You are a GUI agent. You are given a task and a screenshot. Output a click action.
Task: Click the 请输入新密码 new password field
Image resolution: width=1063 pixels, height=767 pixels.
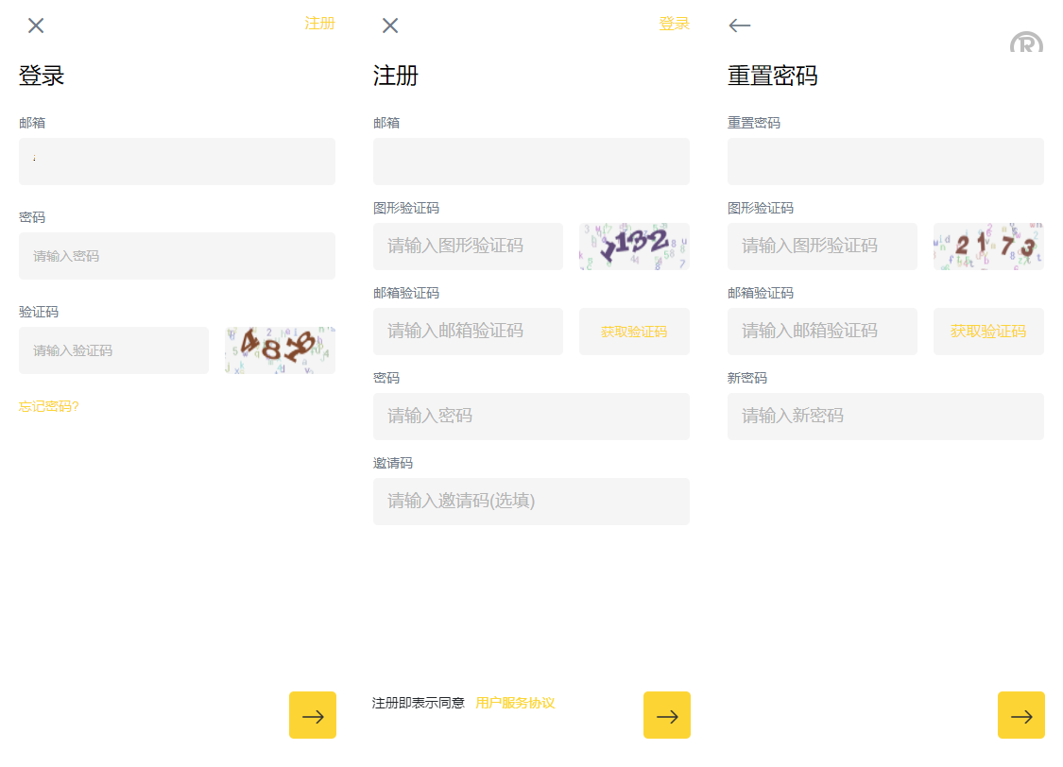(x=885, y=417)
